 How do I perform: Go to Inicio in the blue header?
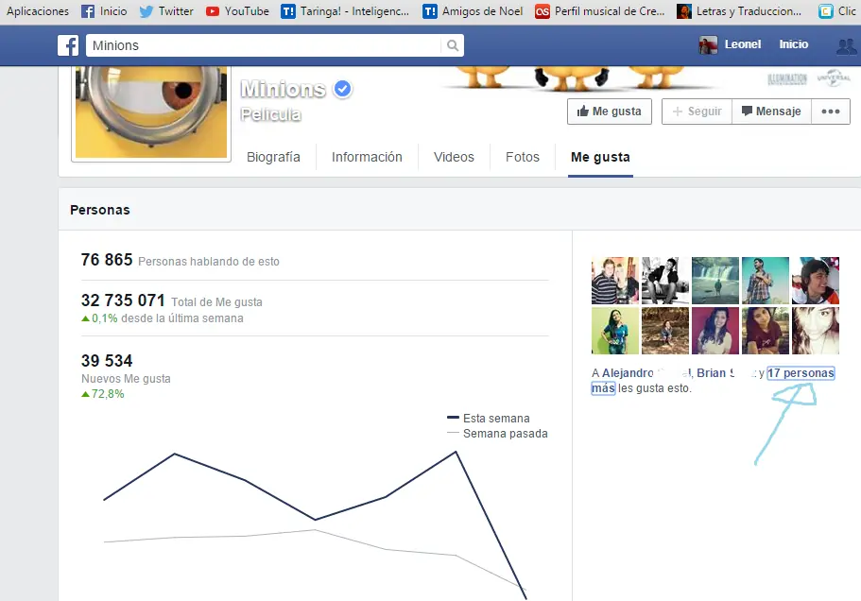[794, 44]
